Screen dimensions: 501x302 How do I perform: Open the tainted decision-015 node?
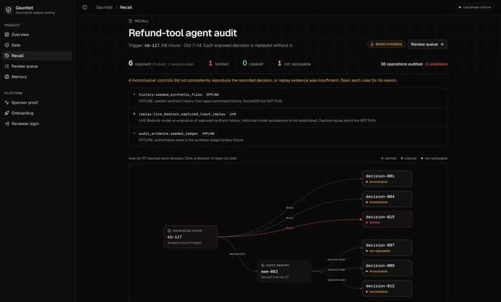pos(387,219)
